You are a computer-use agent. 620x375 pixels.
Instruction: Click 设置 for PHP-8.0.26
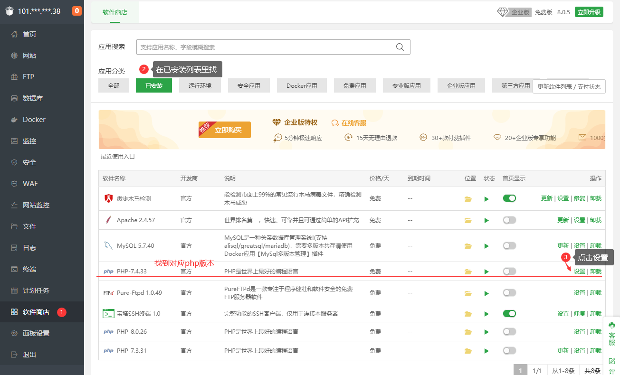[579, 332]
